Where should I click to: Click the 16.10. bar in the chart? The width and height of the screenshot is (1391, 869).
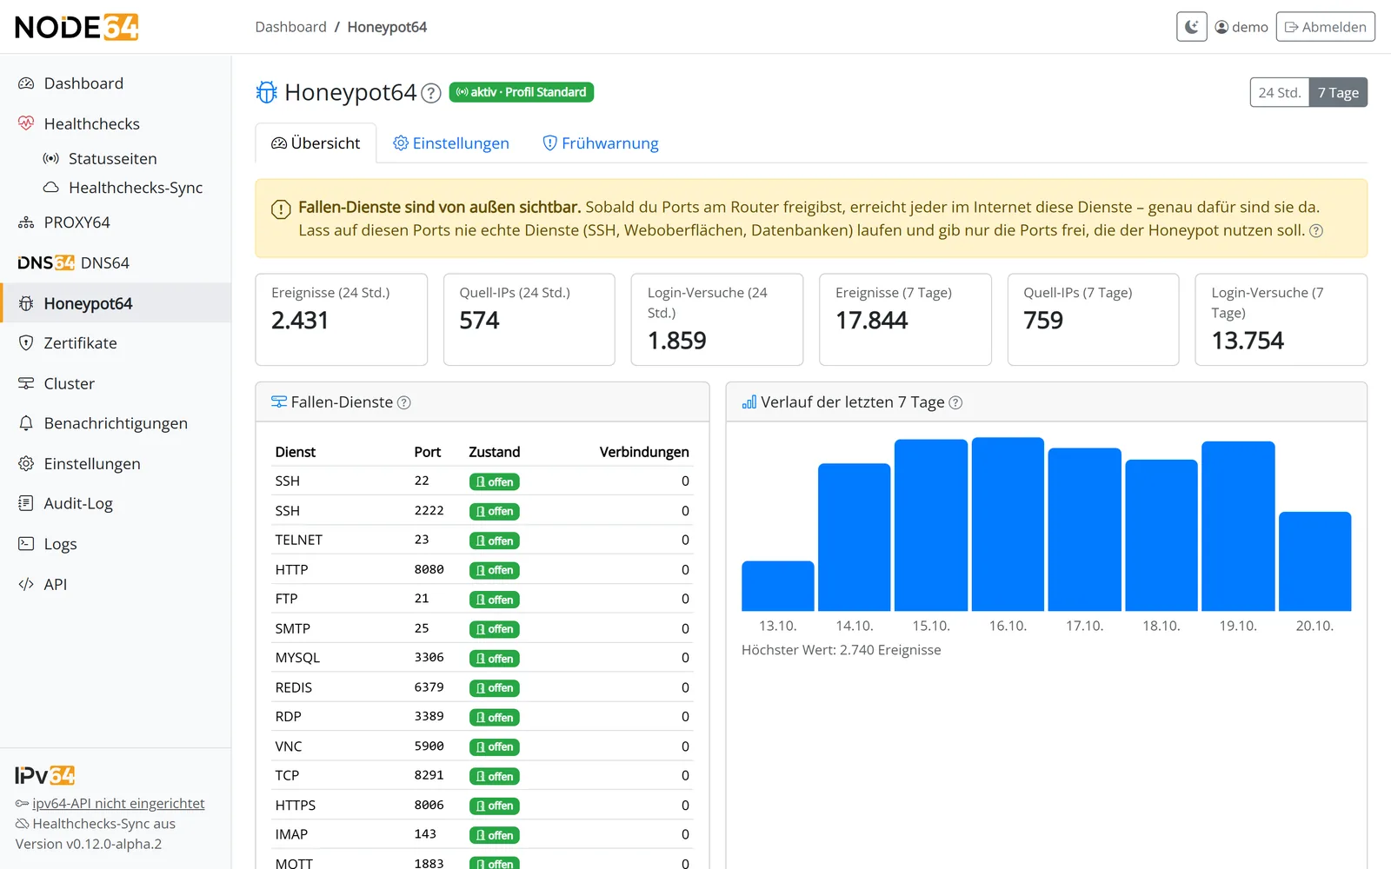(x=1008, y=524)
